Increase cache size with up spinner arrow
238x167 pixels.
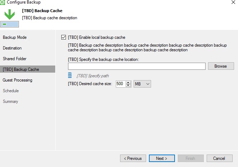tap(128, 82)
